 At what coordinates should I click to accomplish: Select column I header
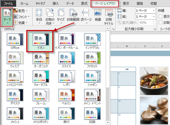tap(145, 46)
